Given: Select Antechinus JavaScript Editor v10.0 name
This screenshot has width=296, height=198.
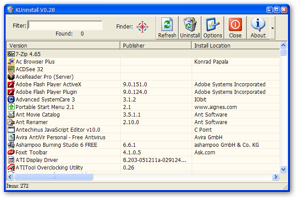Looking at the screenshot, I should pyautogui.click(x=58, y=129).
